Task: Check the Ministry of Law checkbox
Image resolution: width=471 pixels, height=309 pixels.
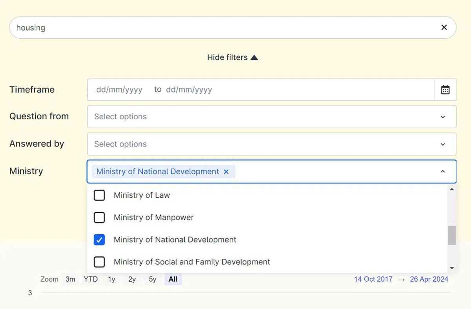Action: (x=99, y=195)
